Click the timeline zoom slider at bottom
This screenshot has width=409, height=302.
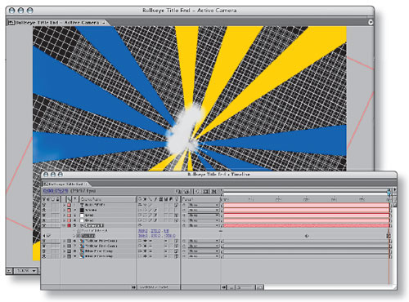[x=245, y=287]
